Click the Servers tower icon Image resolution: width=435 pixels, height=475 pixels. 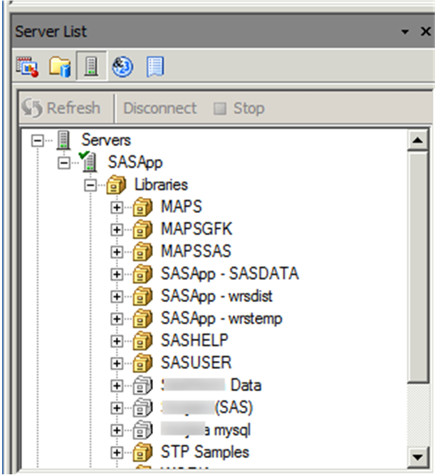pyautogui.click(x=63, y=140)
